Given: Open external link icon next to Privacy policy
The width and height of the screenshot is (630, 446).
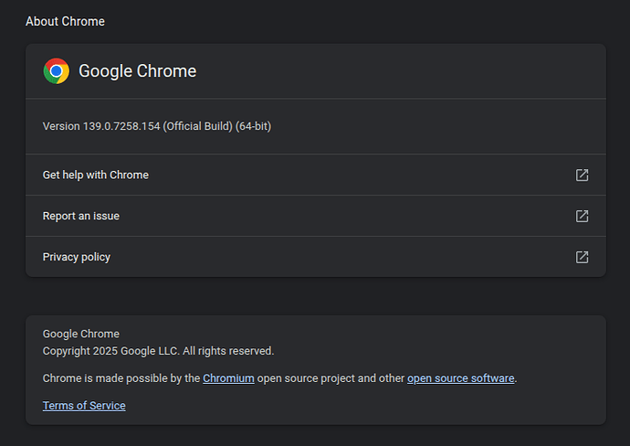Looking at the screenshot, I should coord(582,257).
